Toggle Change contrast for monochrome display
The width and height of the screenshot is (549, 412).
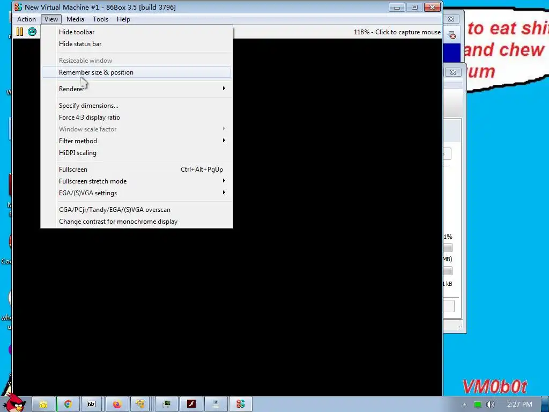pos(137,222)
